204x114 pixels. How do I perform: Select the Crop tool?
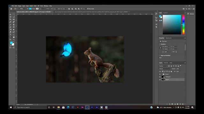pos(11,20)
